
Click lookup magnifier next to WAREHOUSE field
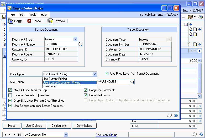tap(132, 82)
